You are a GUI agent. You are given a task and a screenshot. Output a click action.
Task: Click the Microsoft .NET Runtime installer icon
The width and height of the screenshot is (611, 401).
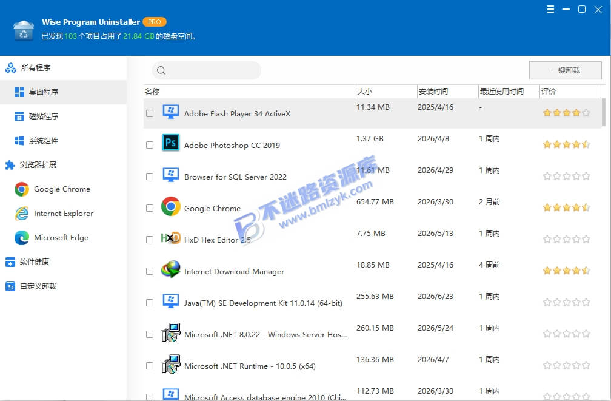[171, 364]
